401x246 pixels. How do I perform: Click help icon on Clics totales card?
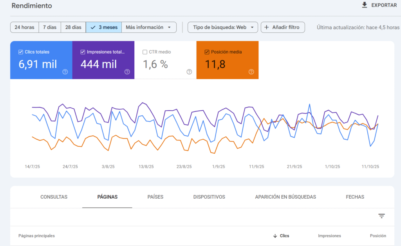(x=65, y=72)
